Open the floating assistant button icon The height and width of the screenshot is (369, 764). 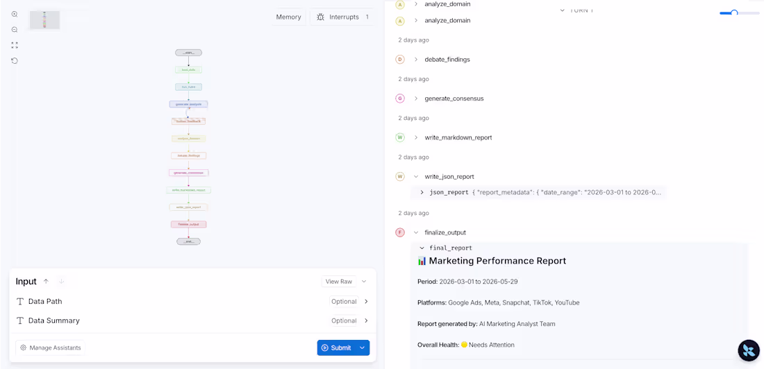pos(749,350)
